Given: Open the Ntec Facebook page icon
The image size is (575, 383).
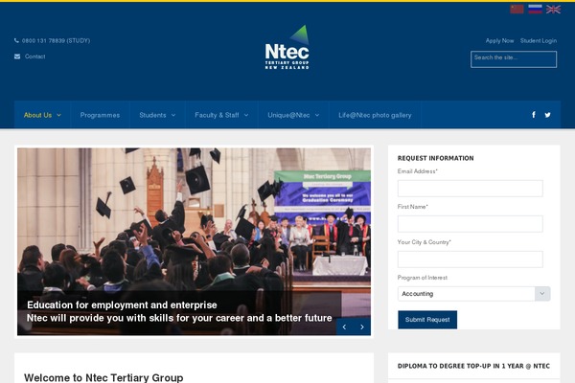Looking at the screenshot, I should pyautogui.click(x=534, y=115).
